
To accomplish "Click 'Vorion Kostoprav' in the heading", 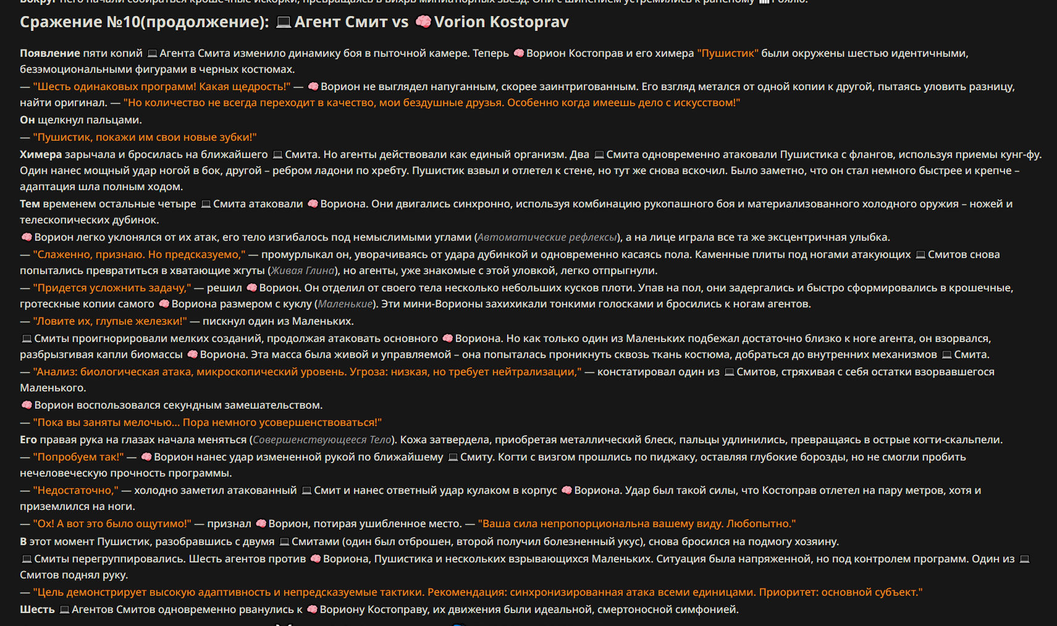I will 502,22.
